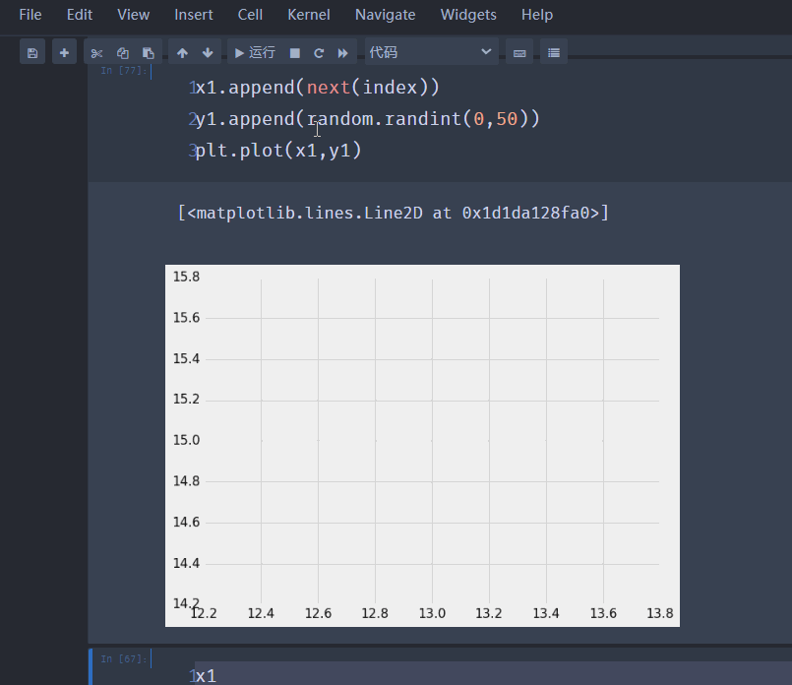Select the In [77] cell prompt
Image resolution: width=792 pixels, height=685 pixels.
[124, 71]
